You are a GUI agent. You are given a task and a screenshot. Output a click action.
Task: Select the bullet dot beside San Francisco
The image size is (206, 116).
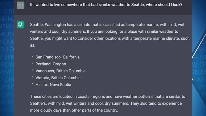tap(32, 56)
